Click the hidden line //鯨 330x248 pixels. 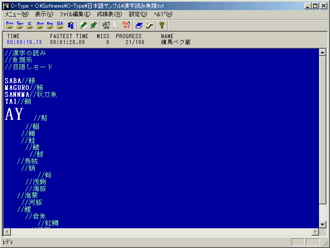click(x=37, y=154)
